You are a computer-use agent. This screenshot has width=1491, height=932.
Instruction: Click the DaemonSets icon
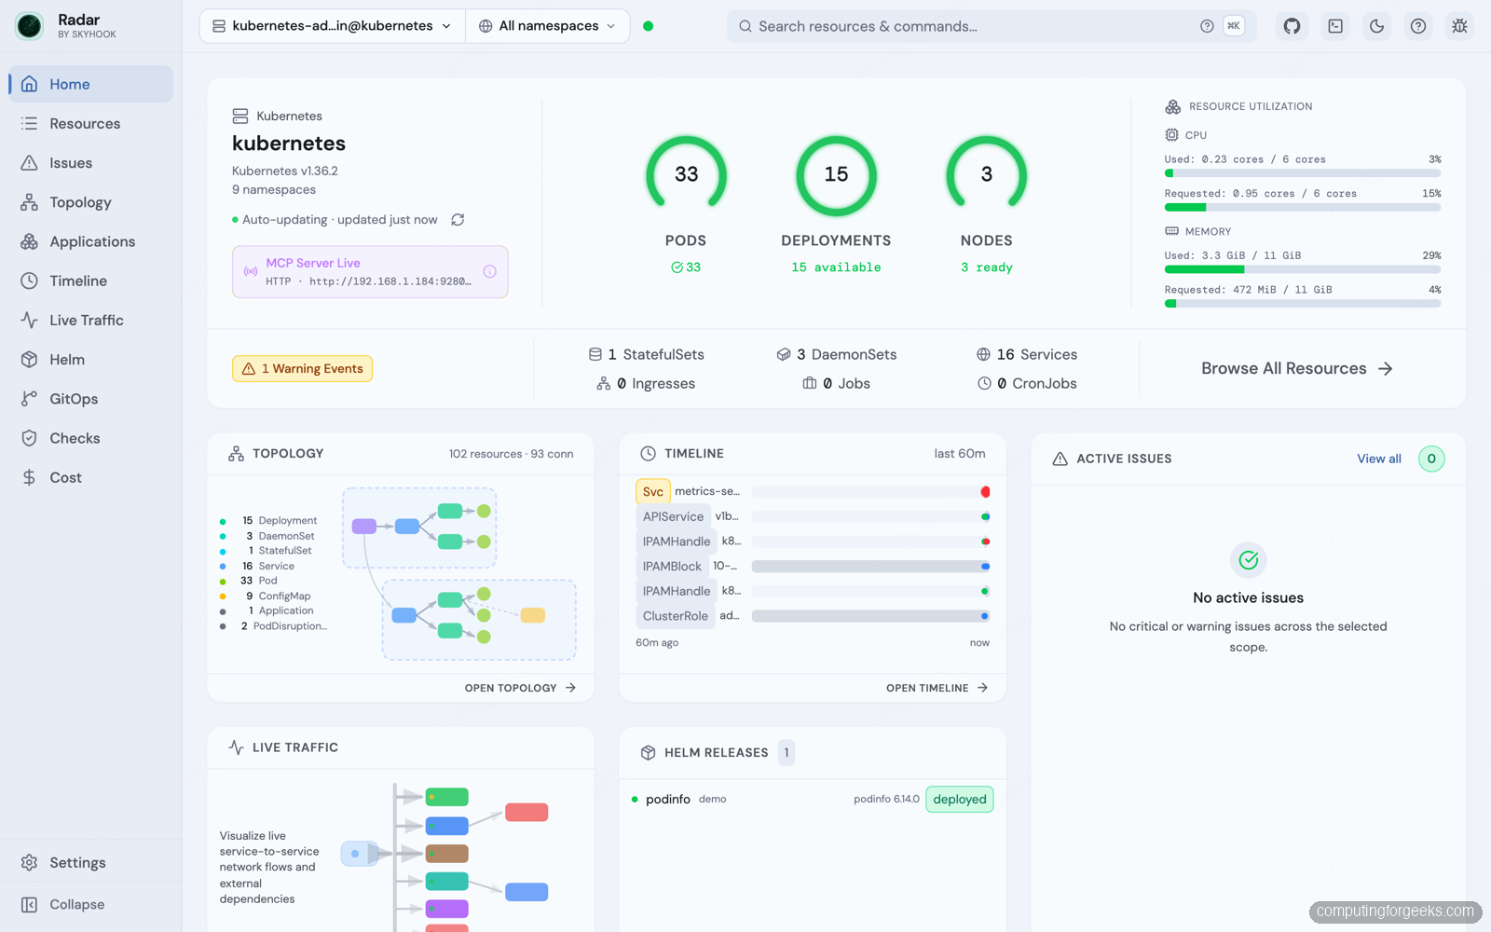coord(784,354)
